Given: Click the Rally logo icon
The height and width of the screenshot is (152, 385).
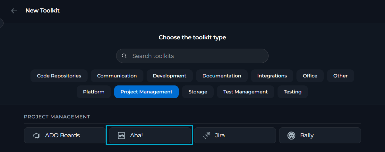Looking at the screenshot, I should click(291, 135).
